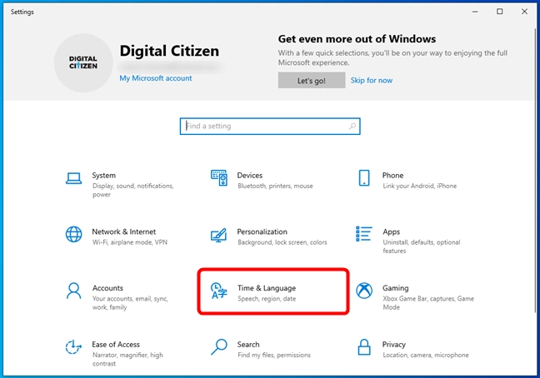Click the Apps category title

(x=391, y=231)
